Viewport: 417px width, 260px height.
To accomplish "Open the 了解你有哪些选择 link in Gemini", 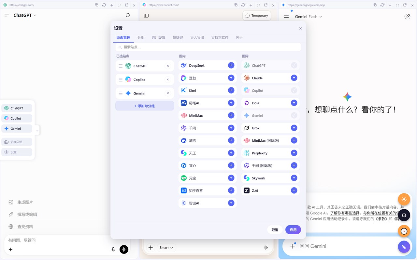I will coord(345,213).
